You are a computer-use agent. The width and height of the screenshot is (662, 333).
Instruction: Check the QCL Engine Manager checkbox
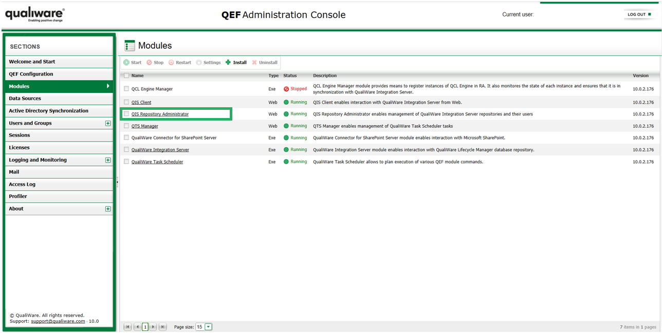(126, 88)
